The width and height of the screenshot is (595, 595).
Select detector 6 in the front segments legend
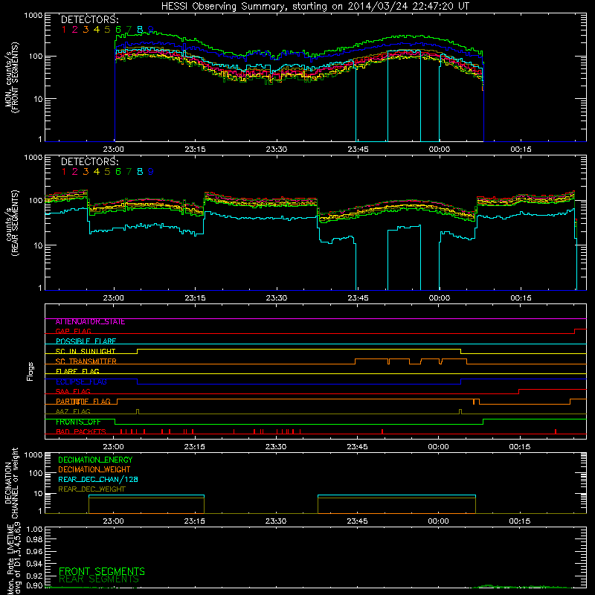[x=118, y=30]
